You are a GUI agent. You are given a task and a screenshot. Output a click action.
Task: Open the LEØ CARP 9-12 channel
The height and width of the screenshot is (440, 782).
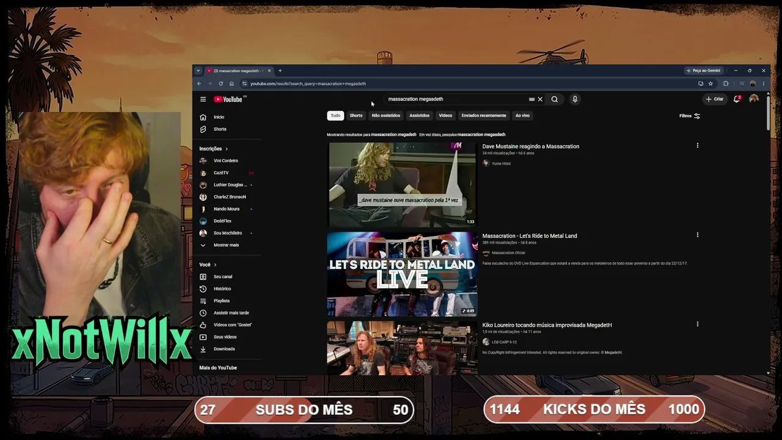tap(504, 342)
